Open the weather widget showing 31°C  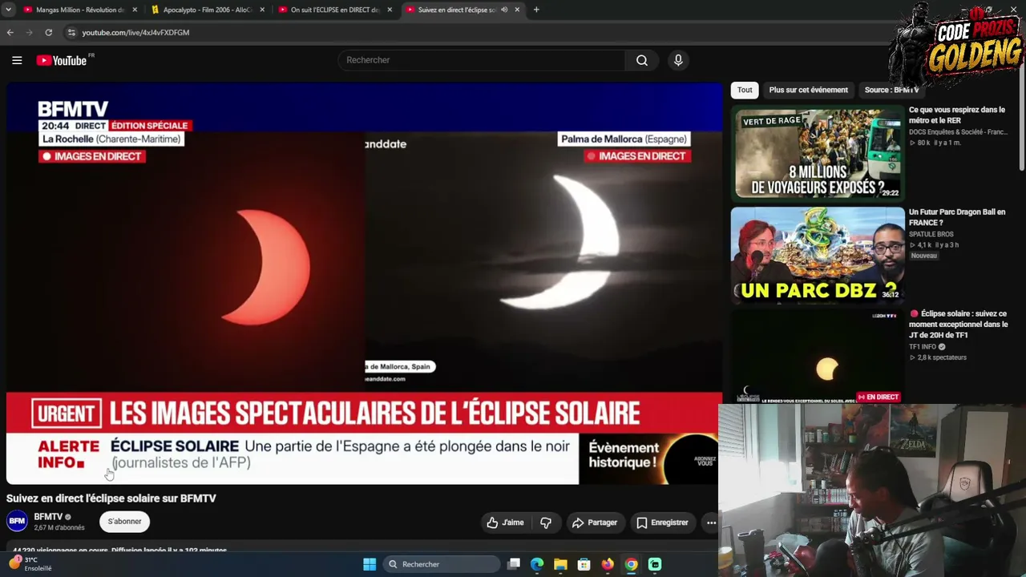tap(30, 564)
